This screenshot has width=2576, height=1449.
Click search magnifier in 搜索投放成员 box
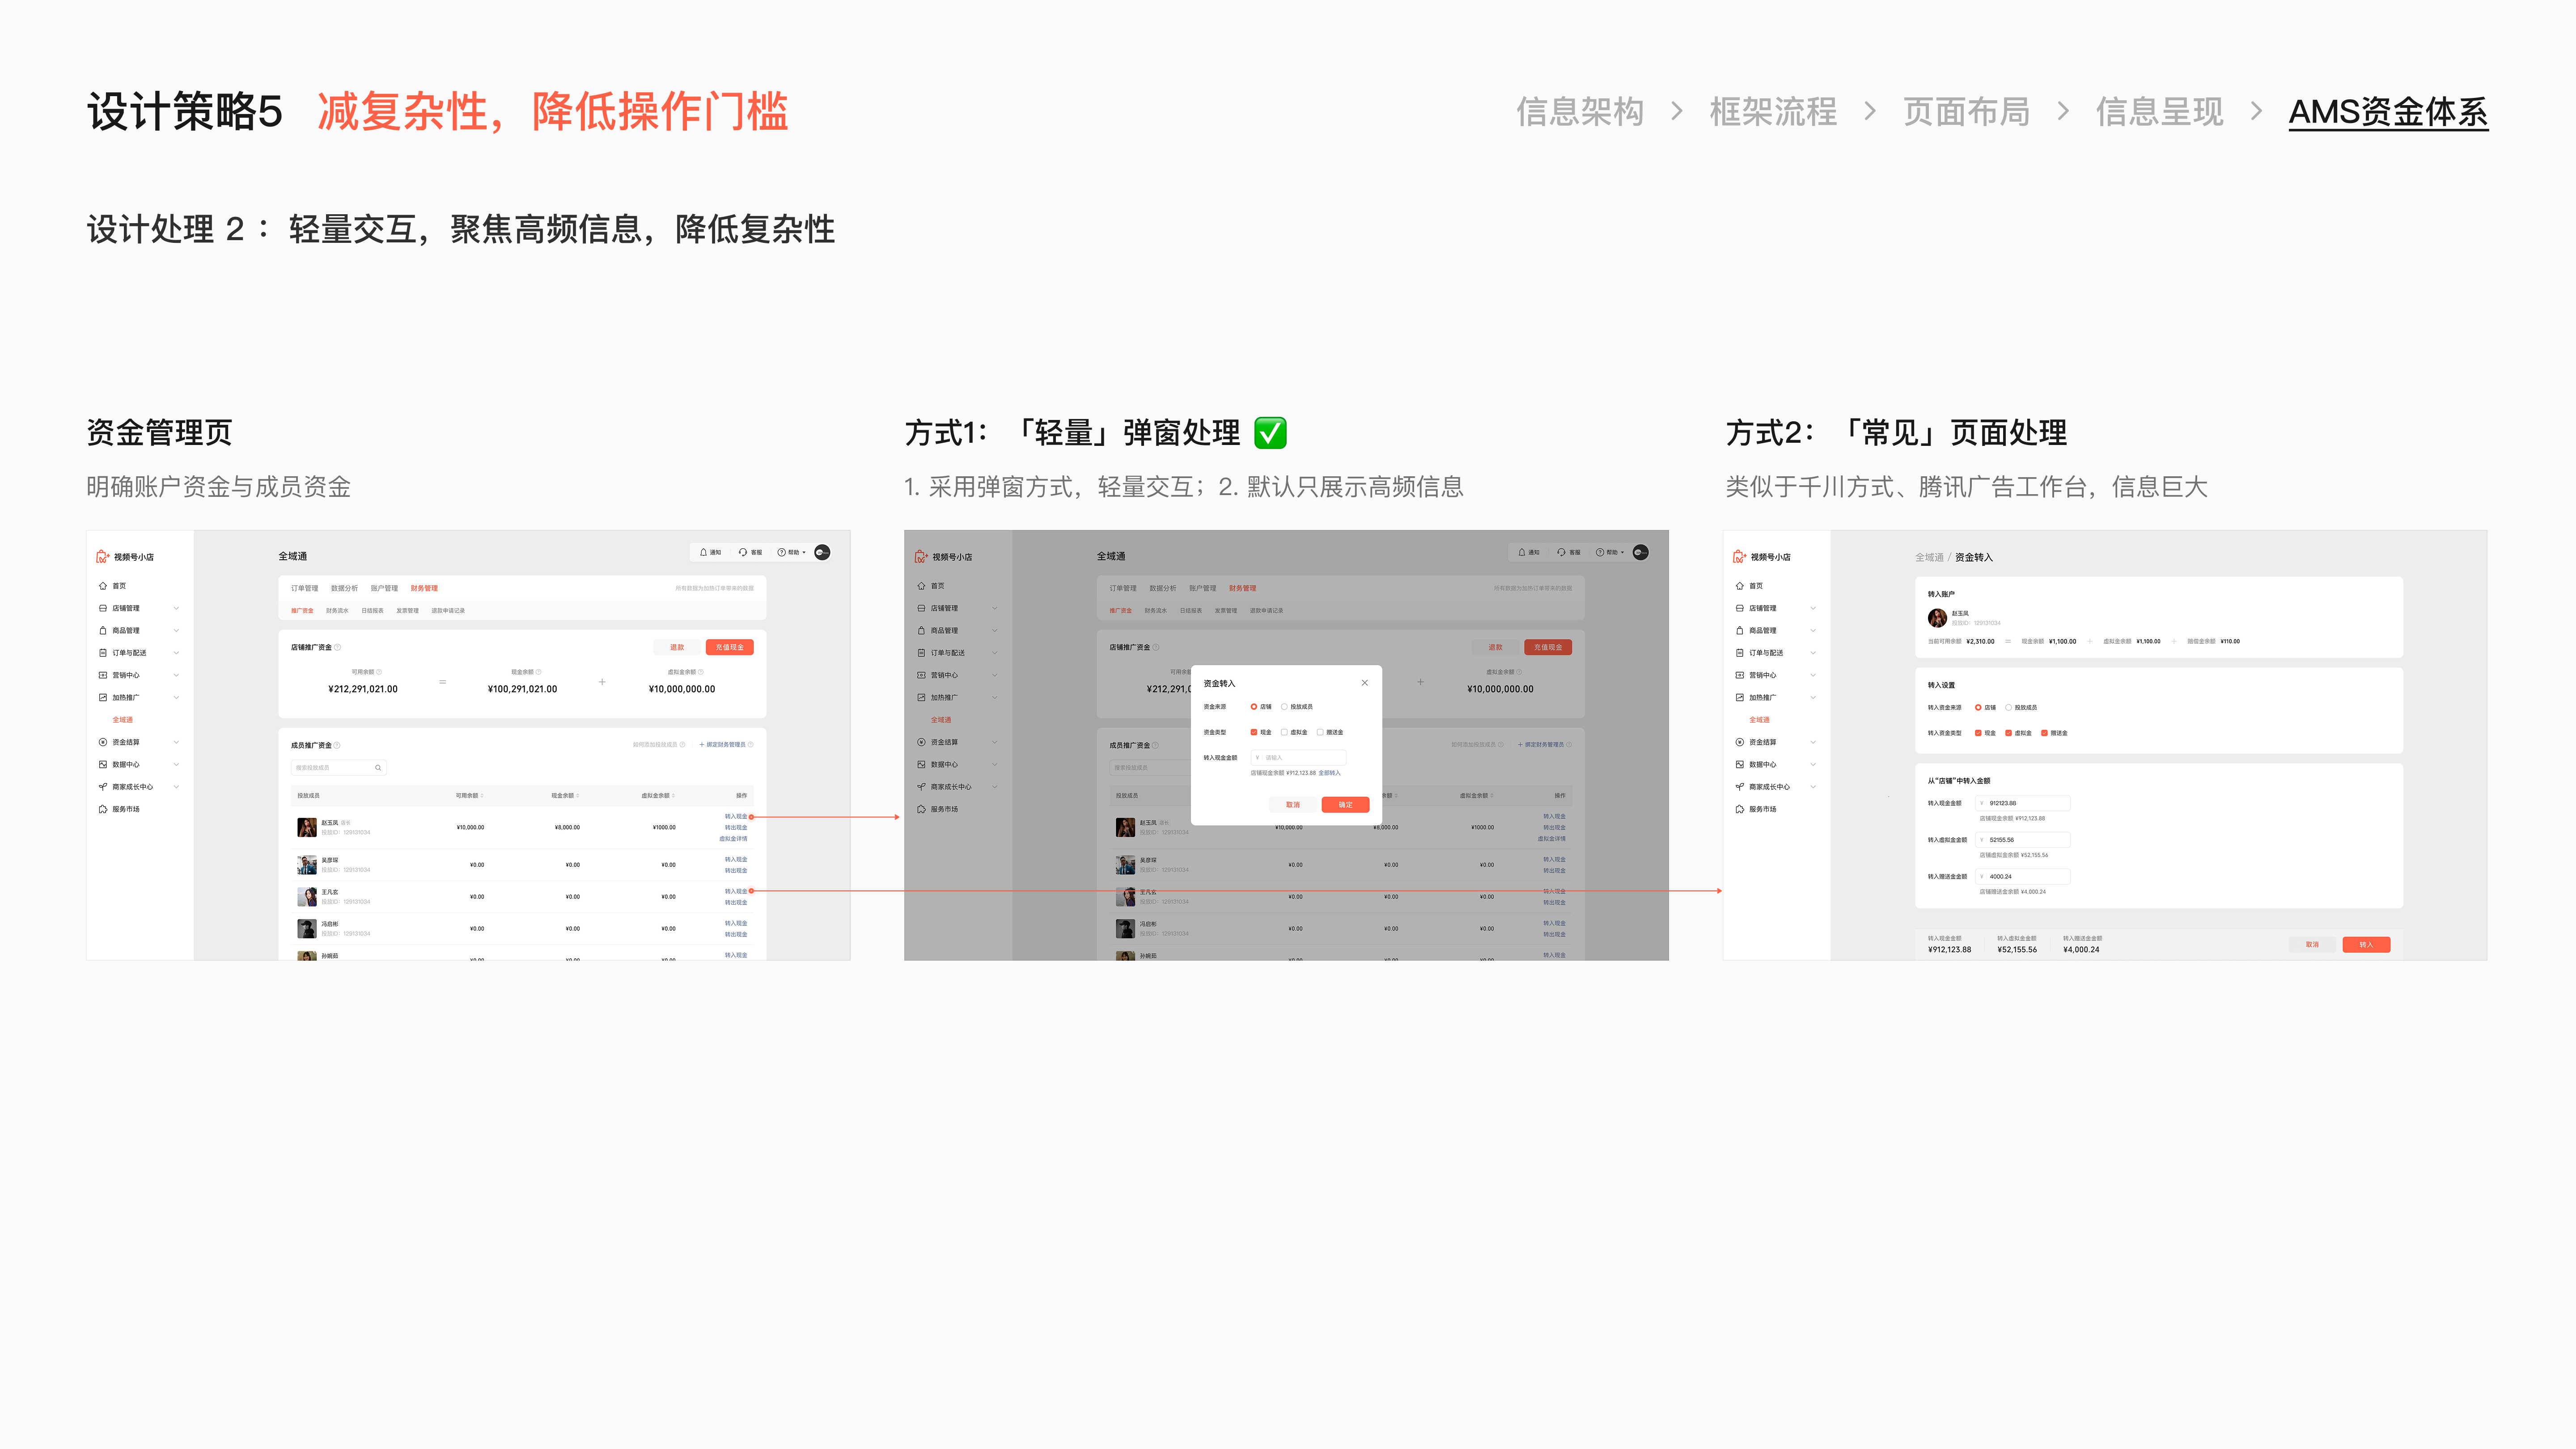(378, 768)
